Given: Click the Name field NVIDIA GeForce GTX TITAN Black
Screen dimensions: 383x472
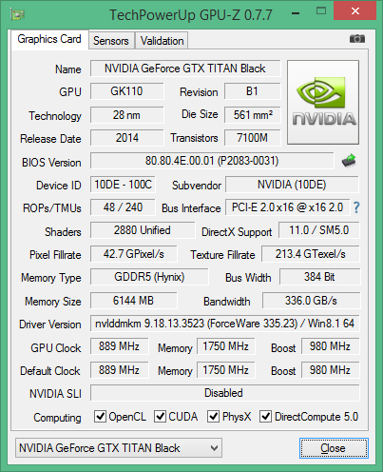Looking at the screenshot, I should tap(185, 69).
